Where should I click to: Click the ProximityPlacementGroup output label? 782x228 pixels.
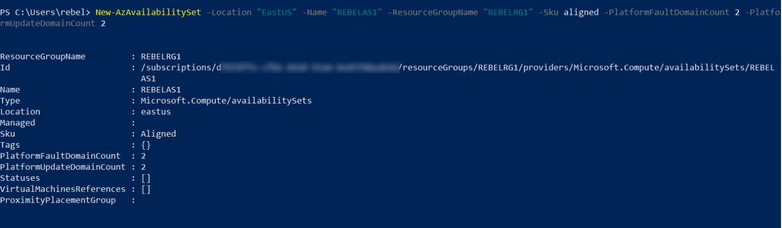click(x=58, y=201)
